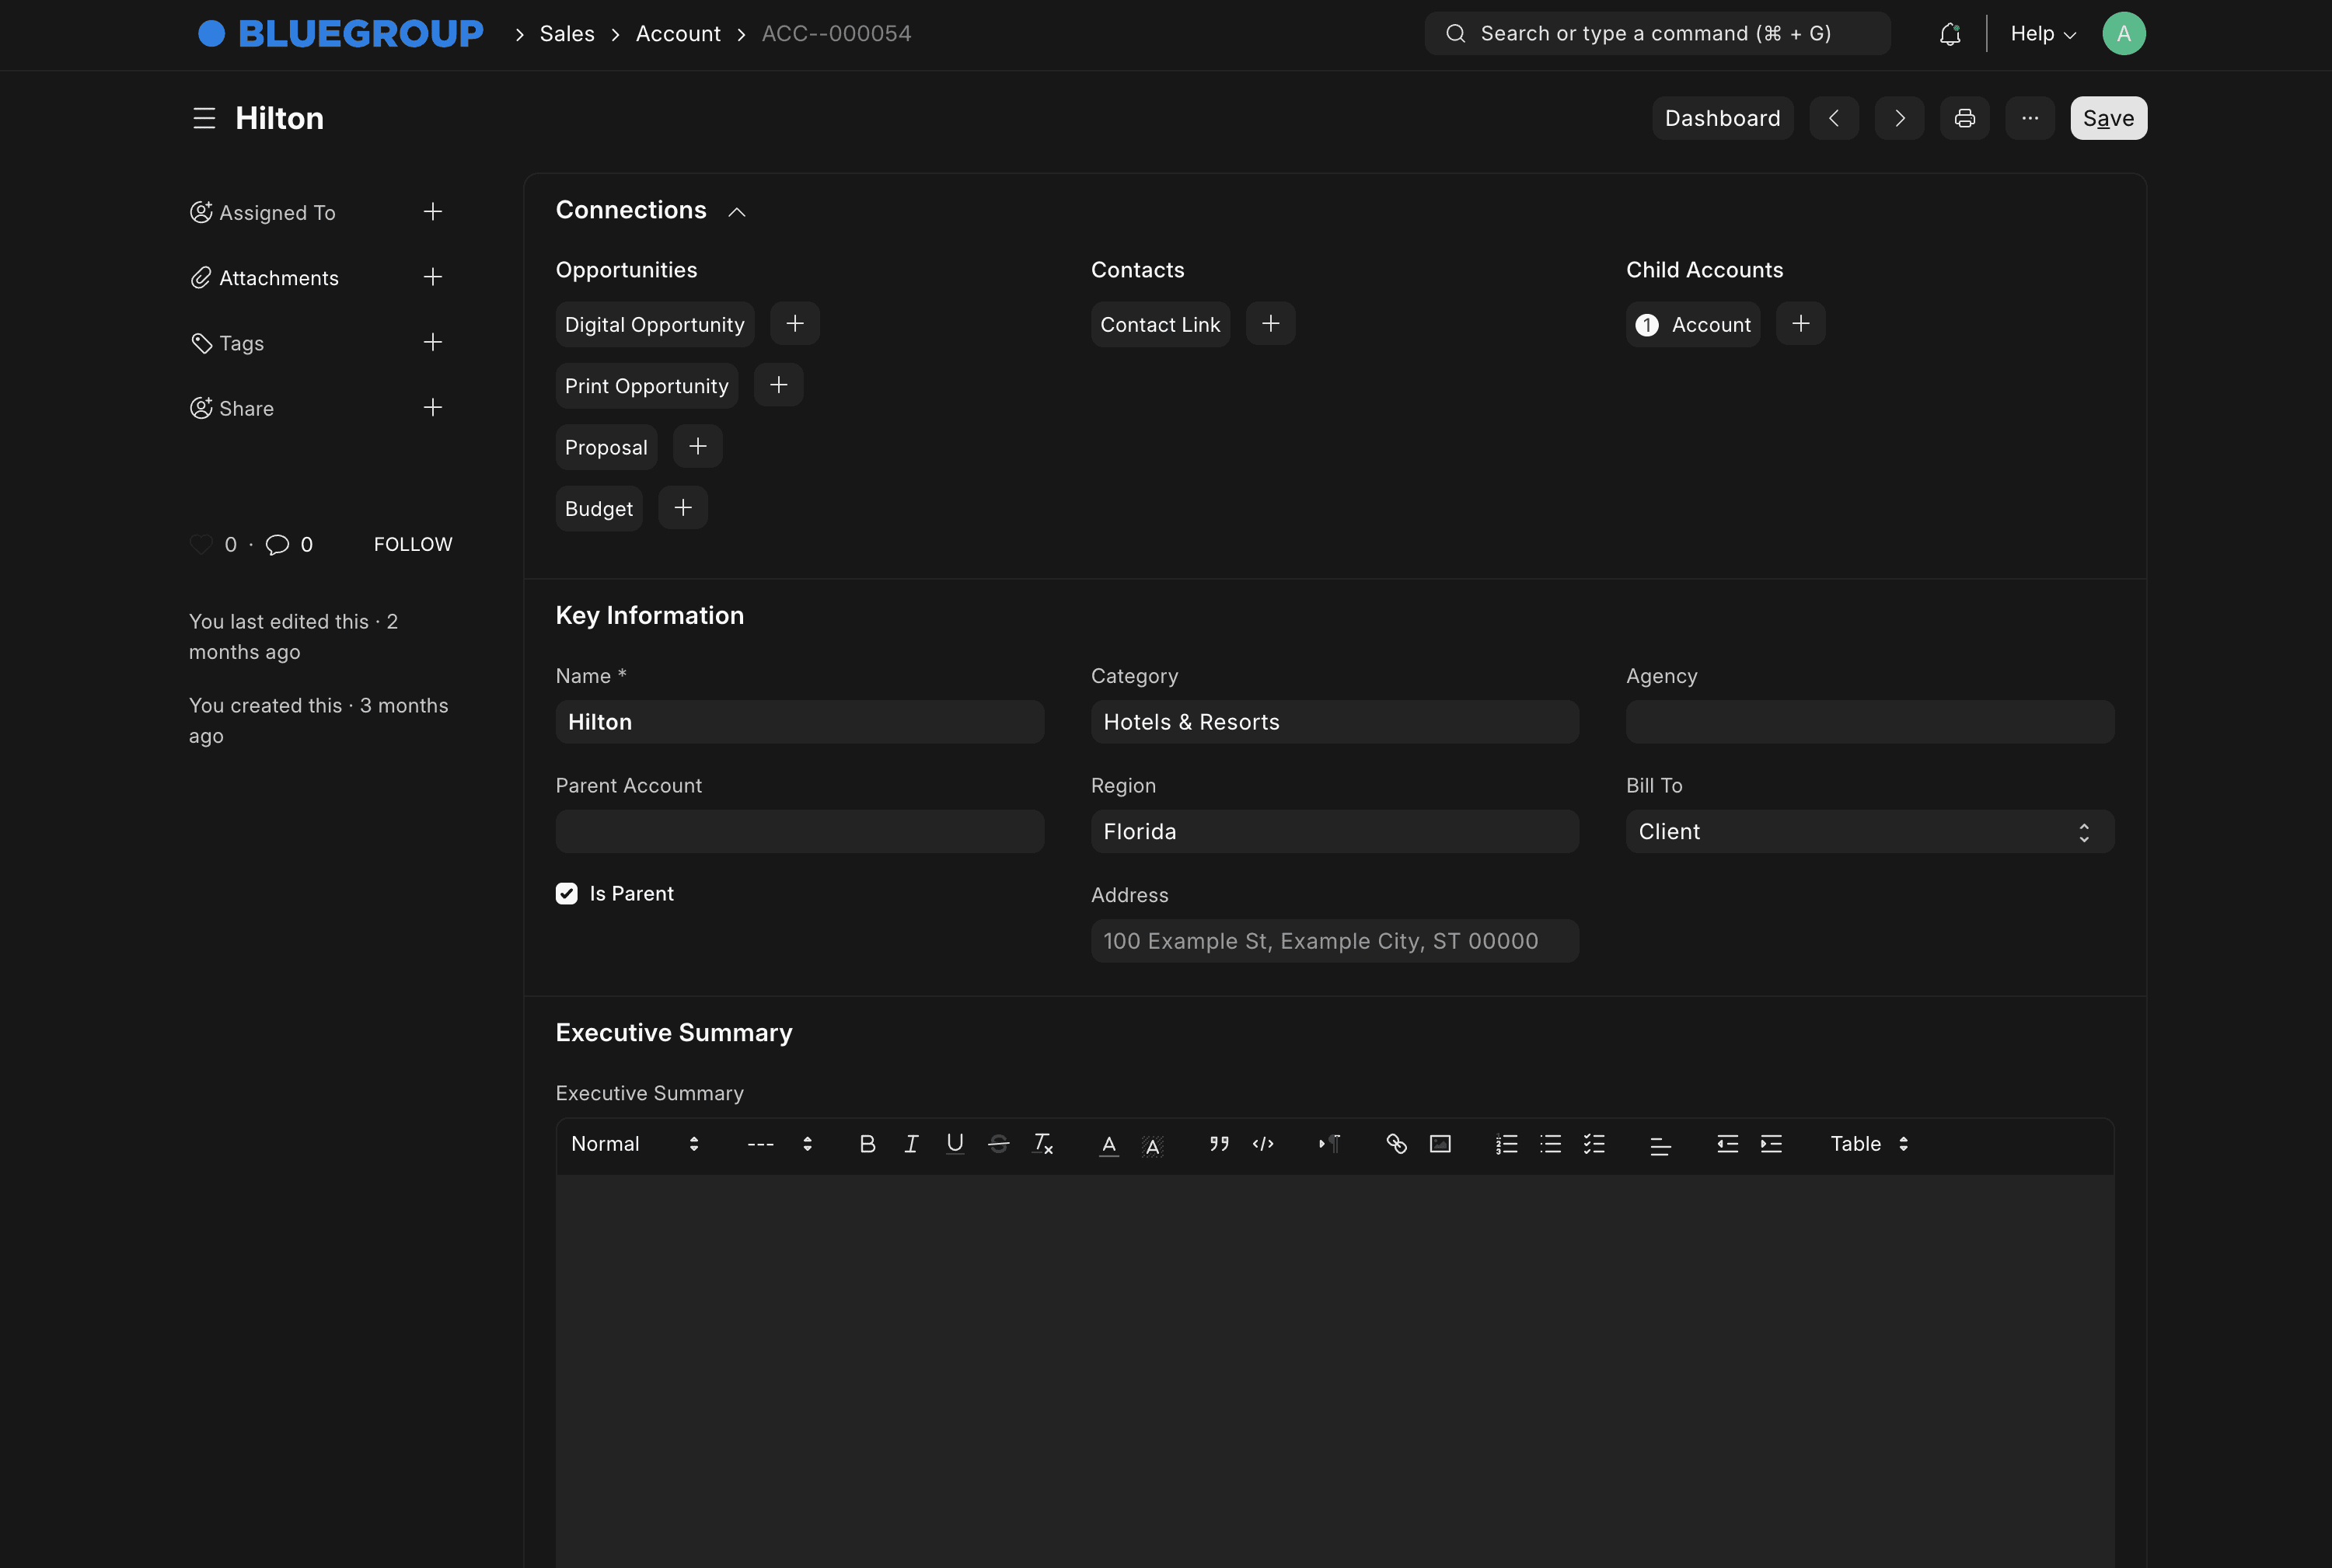Go to the previous account record
The width and height of the screenshot is (2332, 1568).
(x=1834, y=118)
